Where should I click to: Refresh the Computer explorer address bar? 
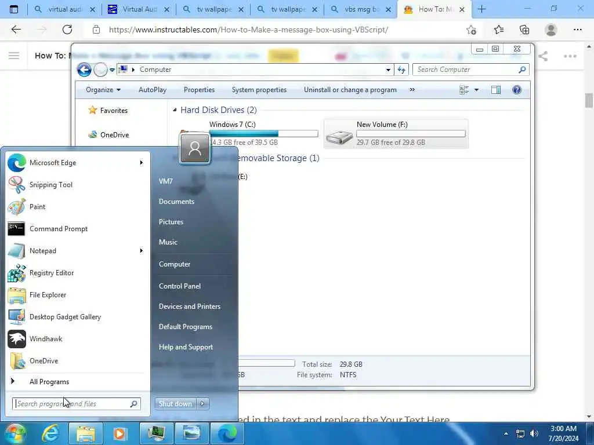[401, 70]
